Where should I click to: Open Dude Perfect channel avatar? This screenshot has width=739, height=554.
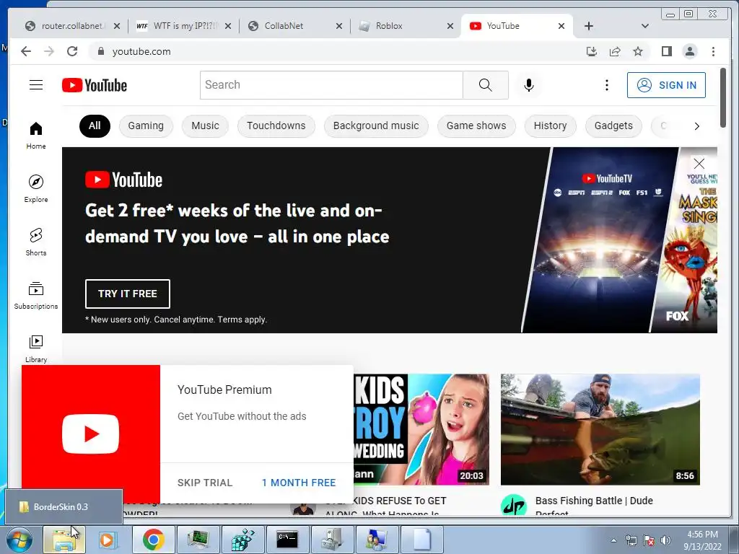pyautogui.click(x=513, y=504)
